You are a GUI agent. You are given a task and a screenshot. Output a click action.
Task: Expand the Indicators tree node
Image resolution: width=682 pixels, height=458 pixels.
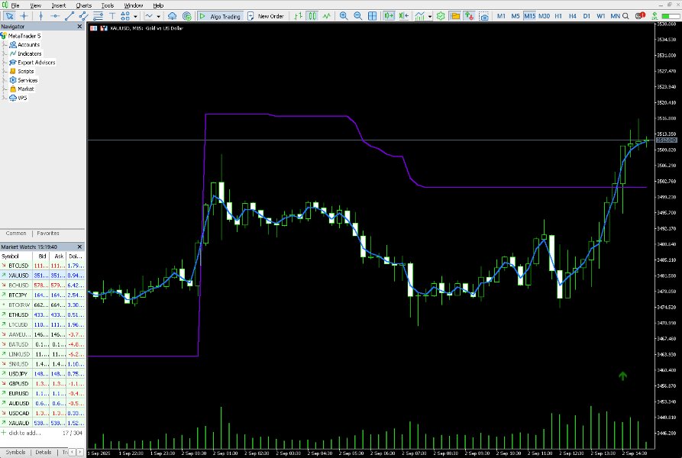point(4,53)
